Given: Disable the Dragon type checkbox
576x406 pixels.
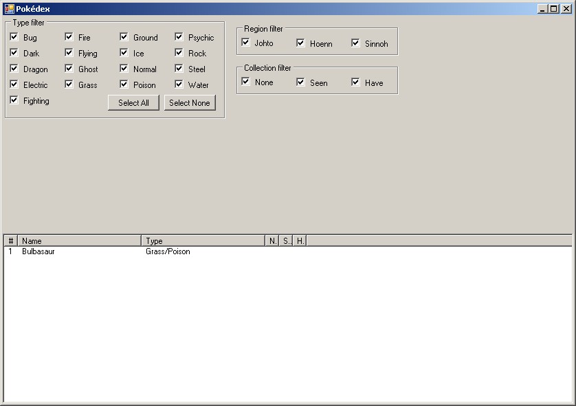Looking at the screenshot, I should tap(14, 69).
